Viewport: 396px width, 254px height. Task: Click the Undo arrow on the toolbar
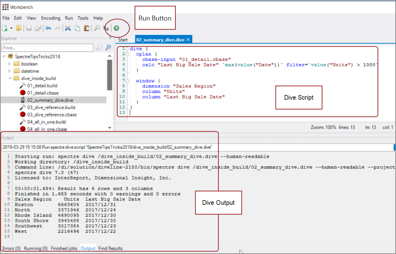coord(48,28)
